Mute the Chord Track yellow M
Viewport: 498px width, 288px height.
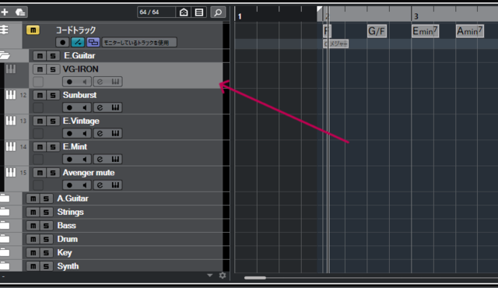(33, 30)
